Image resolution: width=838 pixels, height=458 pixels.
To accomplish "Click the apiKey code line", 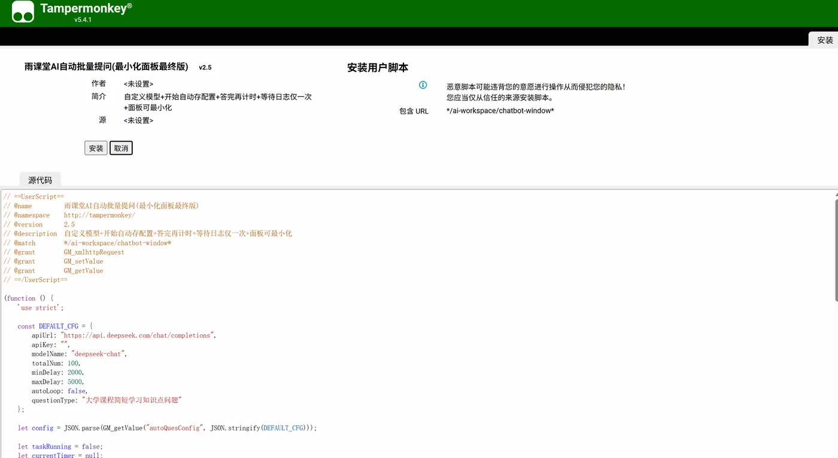I will 51,345.
